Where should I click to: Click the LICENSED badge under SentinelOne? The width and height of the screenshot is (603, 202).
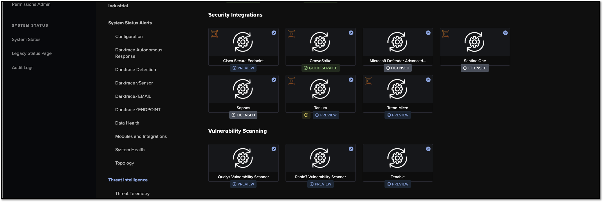point(475,68)
